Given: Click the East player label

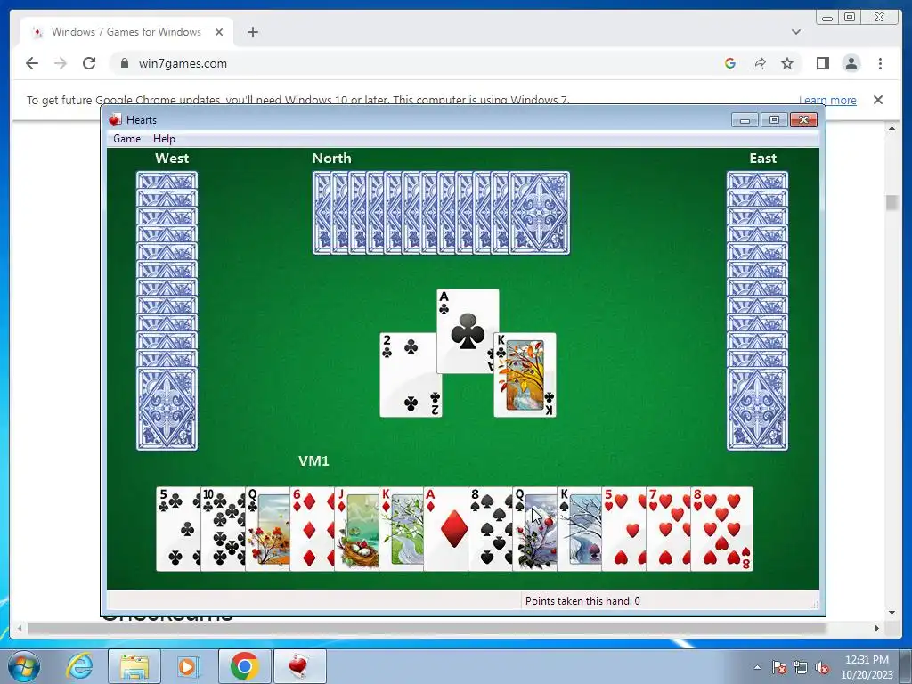Looking at the screenshot, I should pyautogui.click(x=762, y=159).
